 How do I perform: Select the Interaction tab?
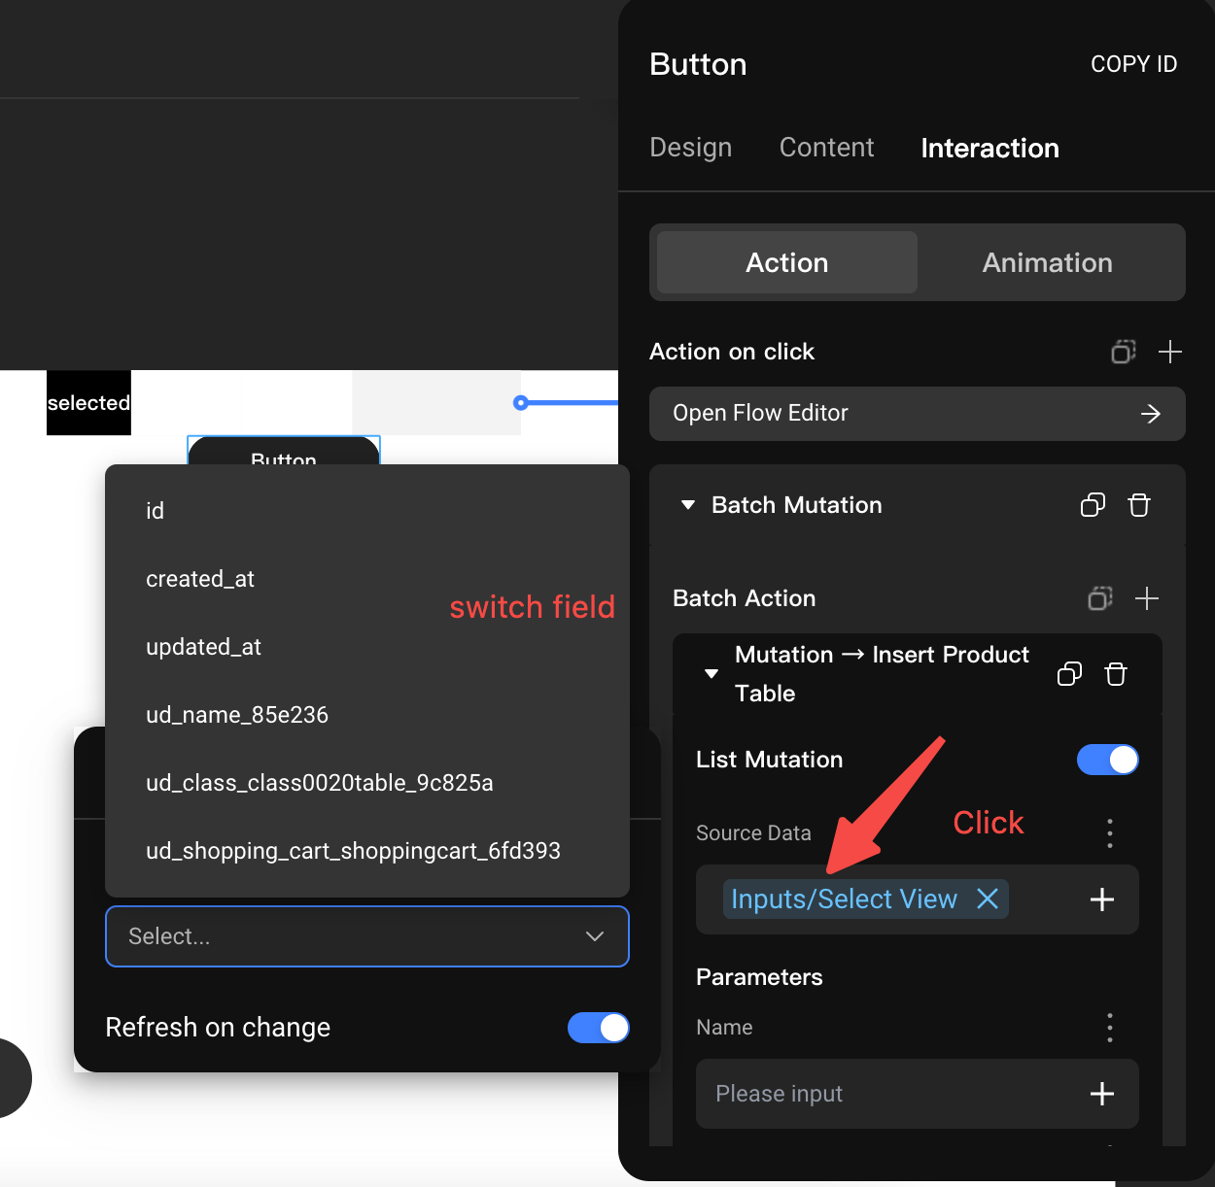click(x=989, y=148)
